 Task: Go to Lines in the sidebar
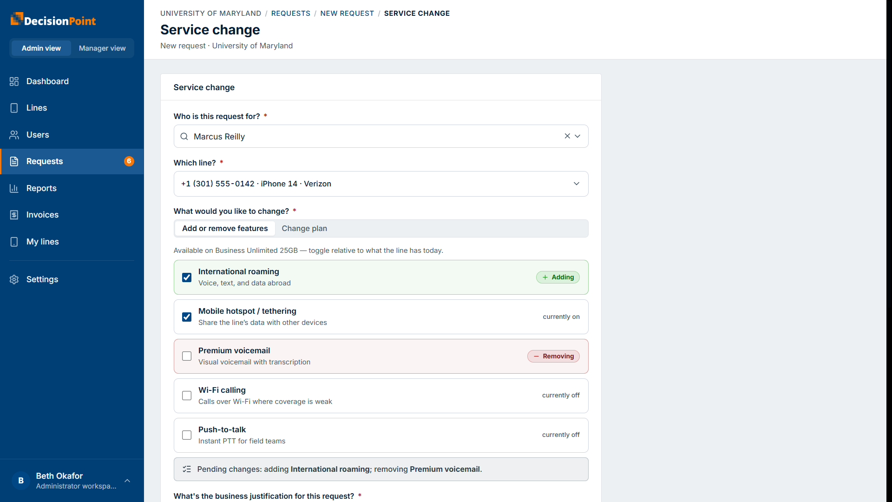[x=72, y=108]
